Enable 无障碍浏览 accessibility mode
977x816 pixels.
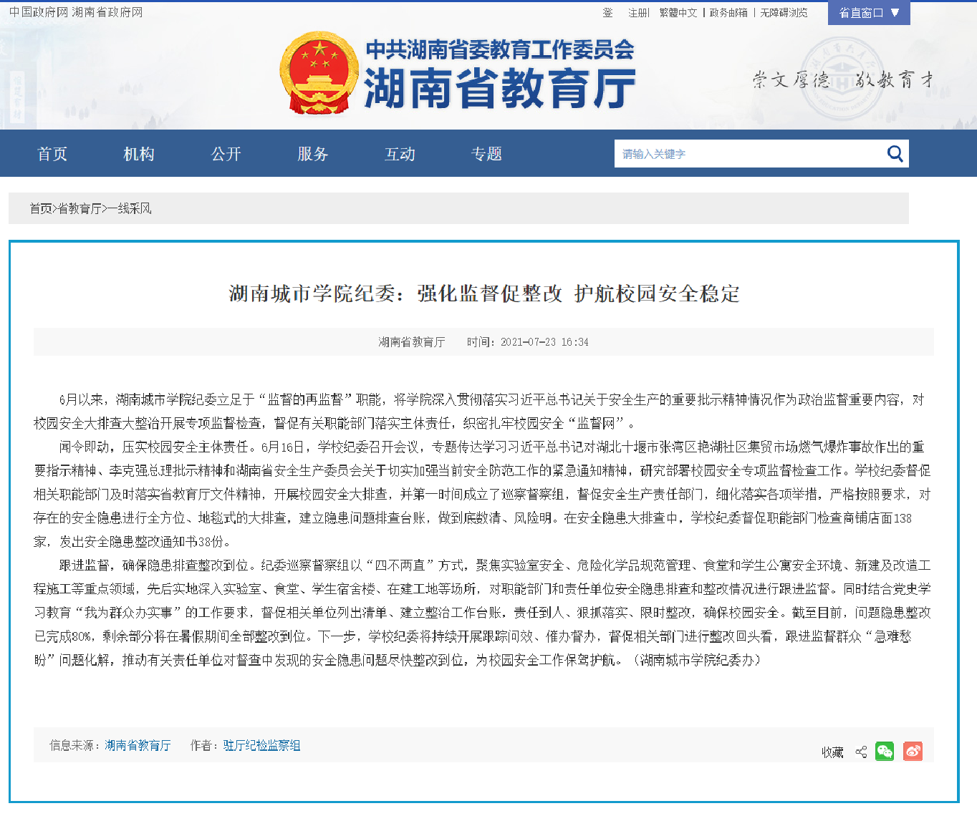click(x=784, y=13)
